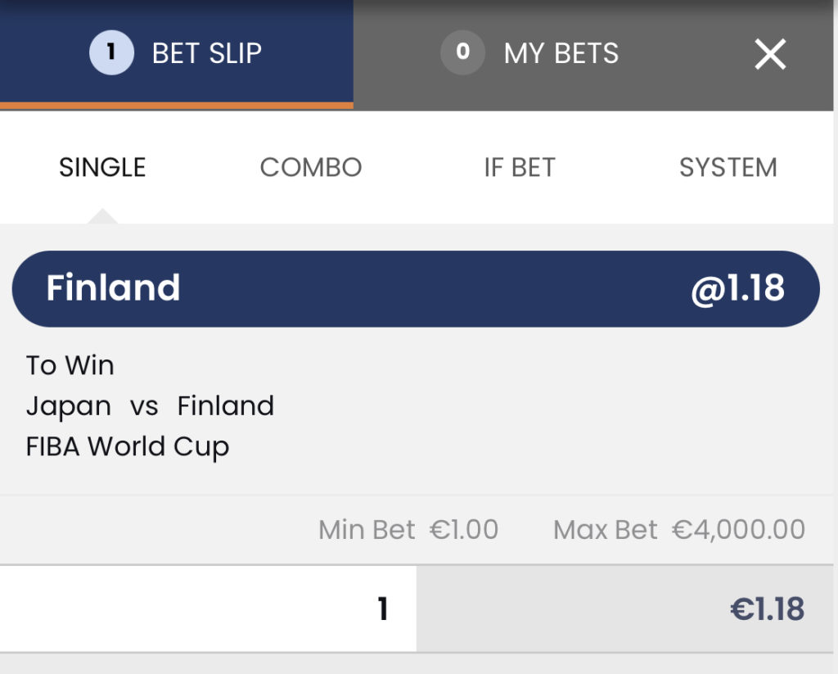Click the small pointer arrow beneath SINGLE

coord(102,216)
